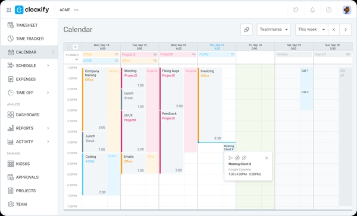Screen dimensions: 357x216
Task: Zoom in calendar with plus button
Action: (x=75, y=47)
